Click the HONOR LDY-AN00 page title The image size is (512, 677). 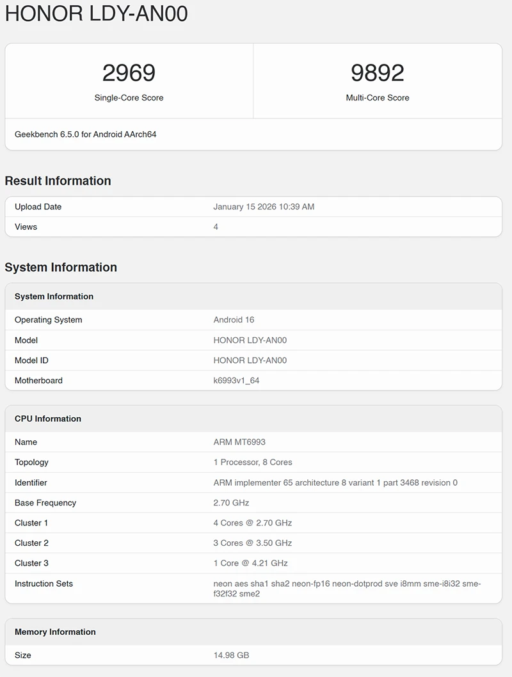click(96, 13)
